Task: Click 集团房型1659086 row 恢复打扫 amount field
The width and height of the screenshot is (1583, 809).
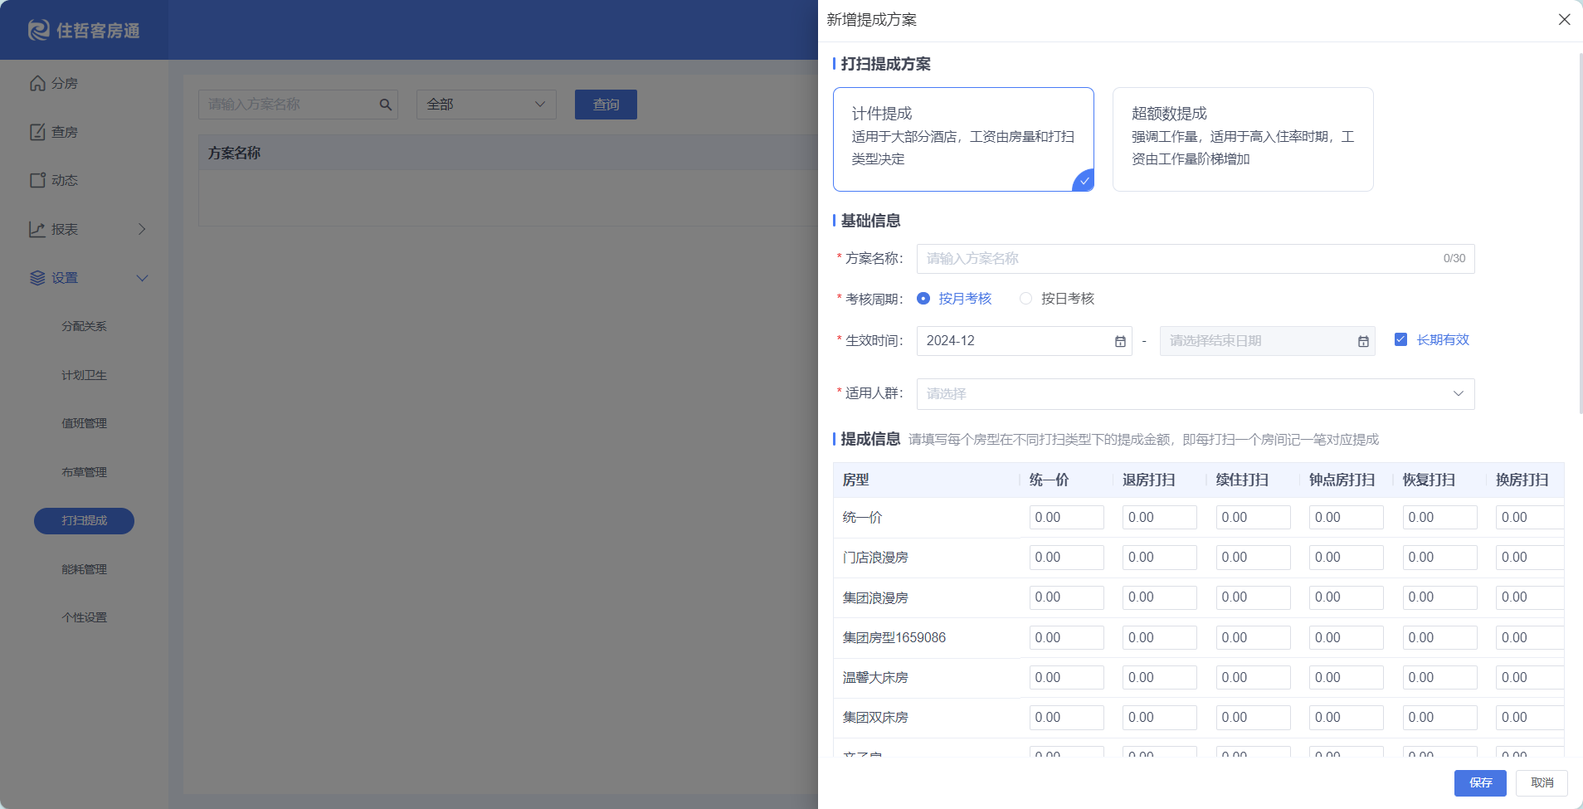Action: (1439, 637)
